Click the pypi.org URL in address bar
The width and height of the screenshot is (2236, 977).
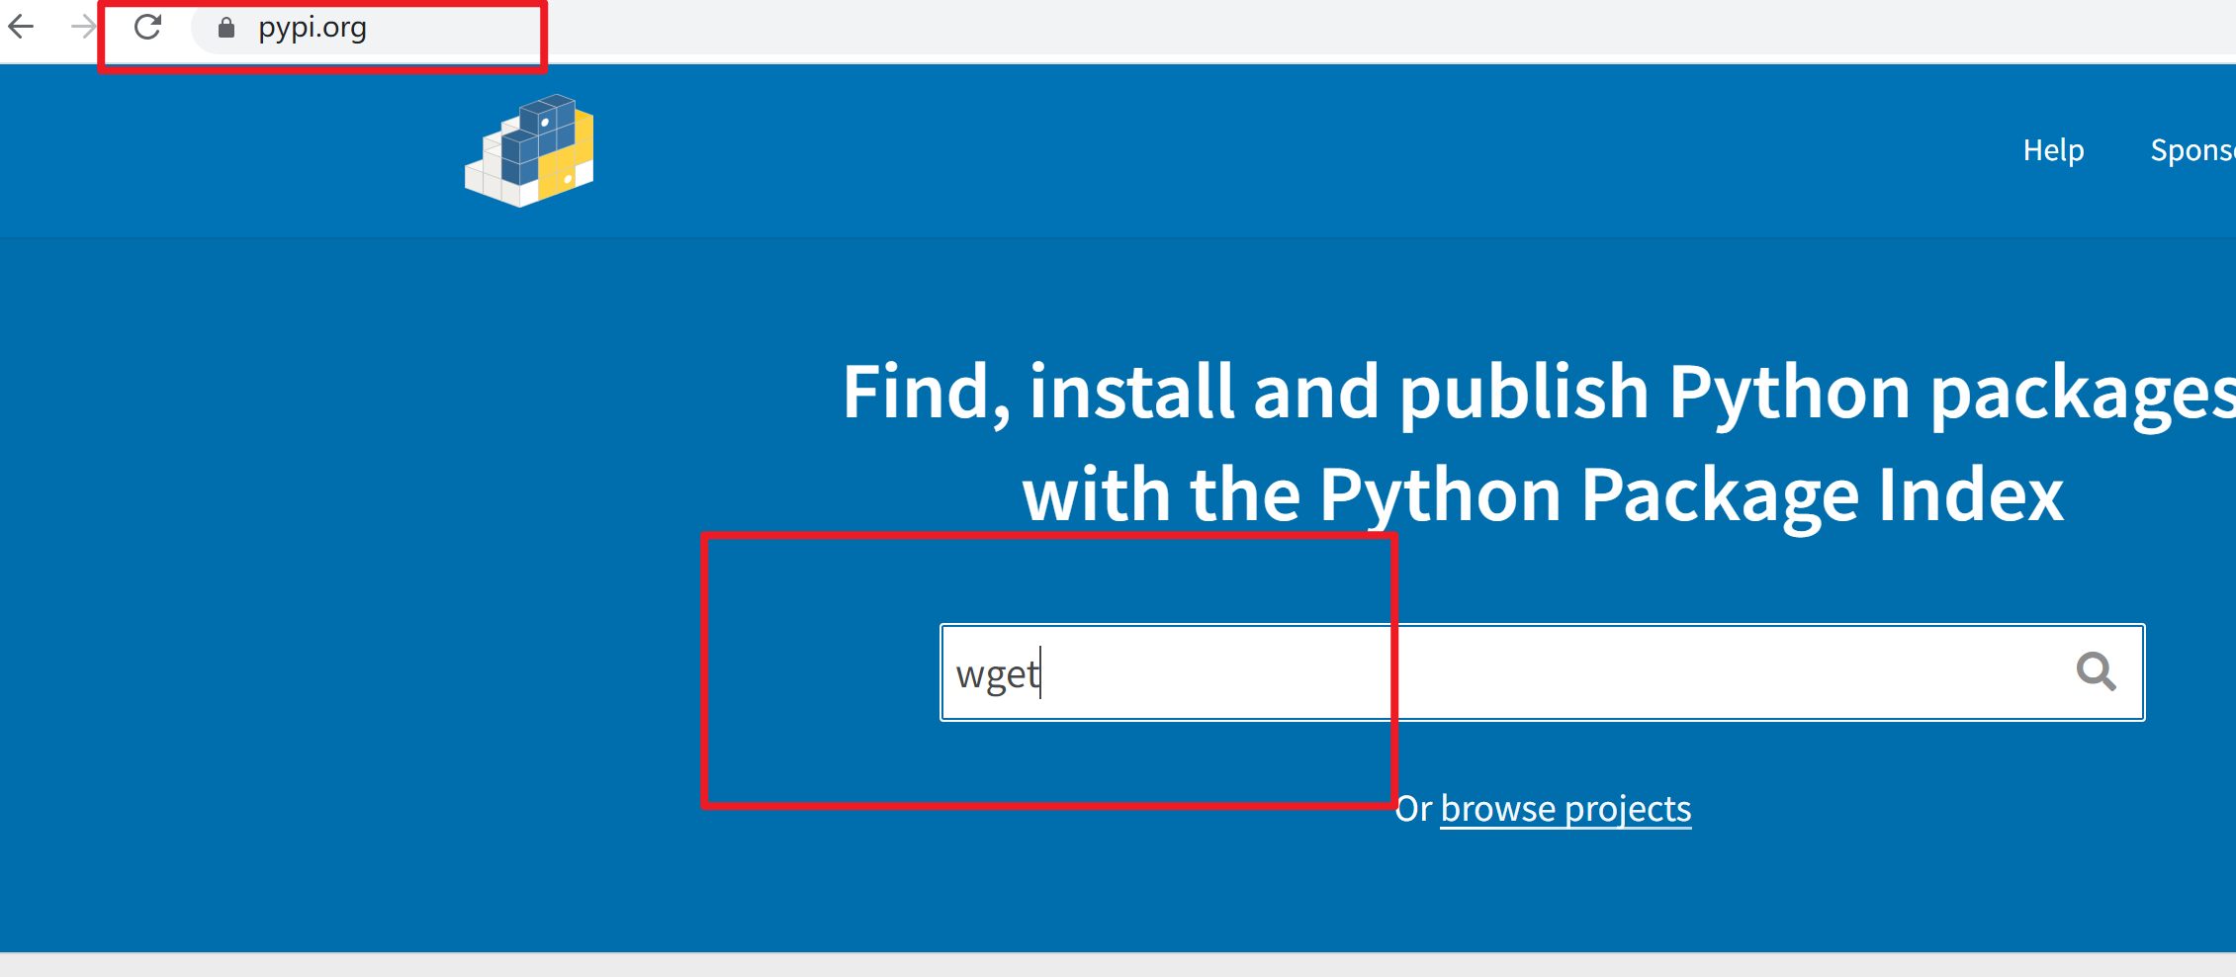tap(313, 28)
